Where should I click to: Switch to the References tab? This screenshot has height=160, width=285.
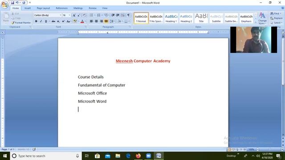(61, 8)
